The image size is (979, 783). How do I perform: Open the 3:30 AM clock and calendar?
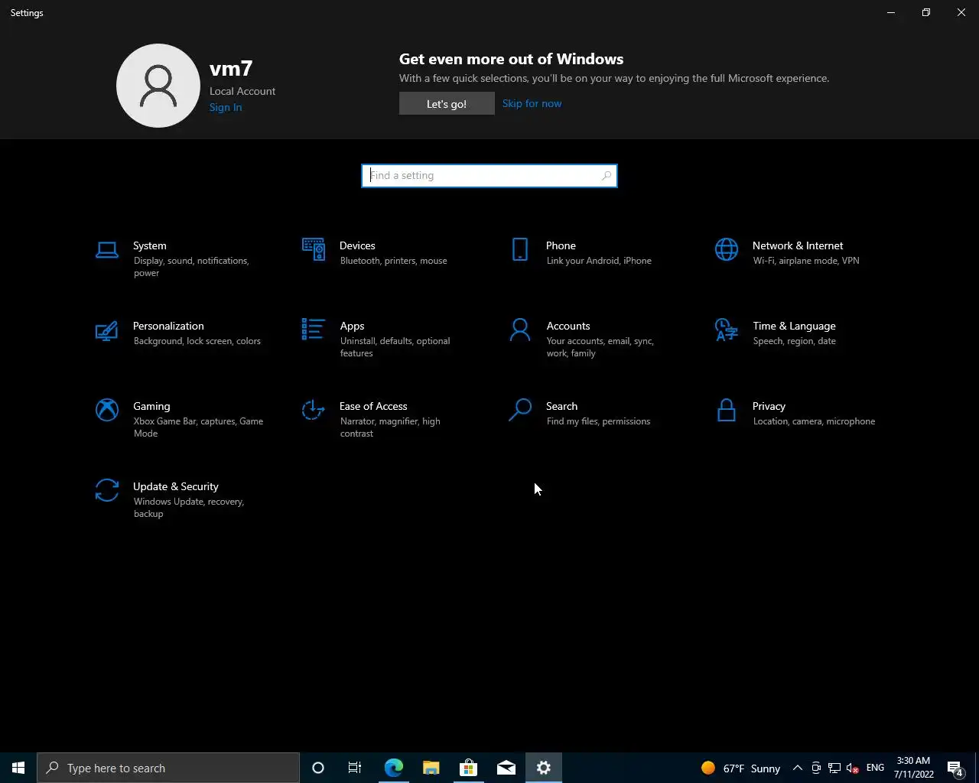pyautogui.click(x=913, y=768)
